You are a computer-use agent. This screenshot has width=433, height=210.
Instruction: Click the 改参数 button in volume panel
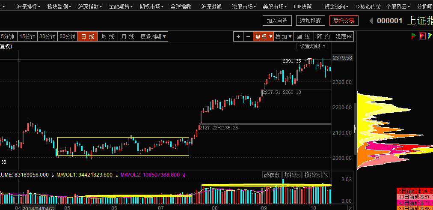pos(272,175)
